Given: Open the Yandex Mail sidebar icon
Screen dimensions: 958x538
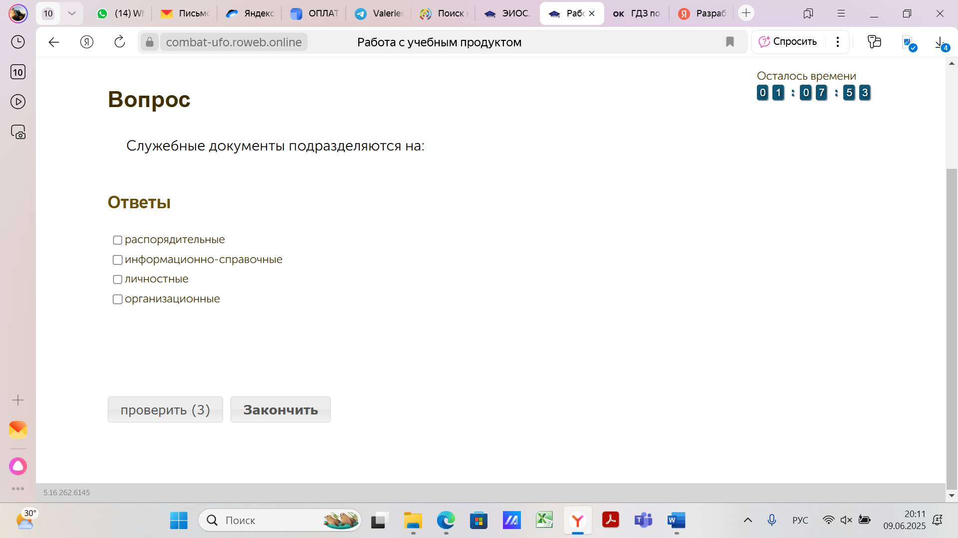Looking at the screenshot, I should coord(18,429).
